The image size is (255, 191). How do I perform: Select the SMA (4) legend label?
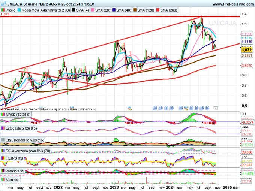coord(82,10)
